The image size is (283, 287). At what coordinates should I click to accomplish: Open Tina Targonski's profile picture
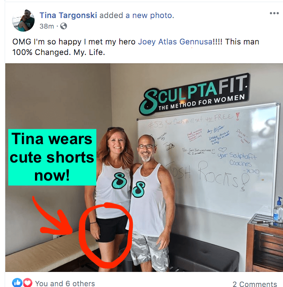(23, 20)
